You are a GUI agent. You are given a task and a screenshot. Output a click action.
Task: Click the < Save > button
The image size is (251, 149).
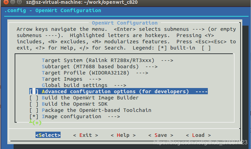[161, 135]
